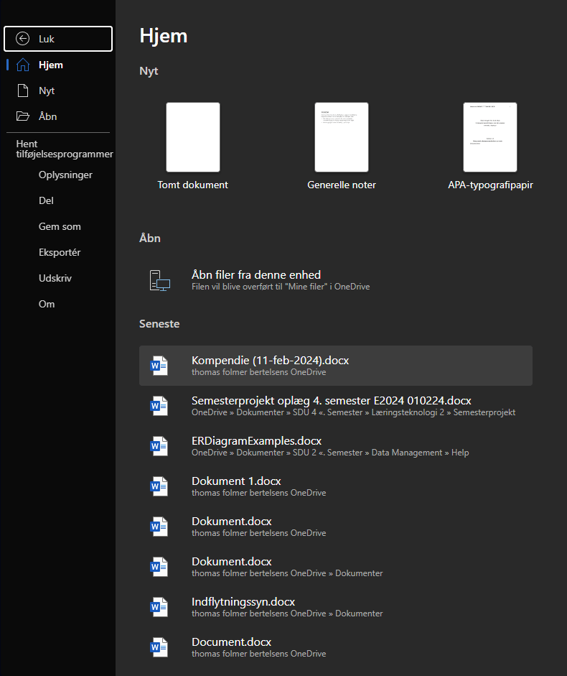The image size is (567, 676).
Task: Click the Word icon beside ERDiagramExamples.docx
Action: [159, 446]
